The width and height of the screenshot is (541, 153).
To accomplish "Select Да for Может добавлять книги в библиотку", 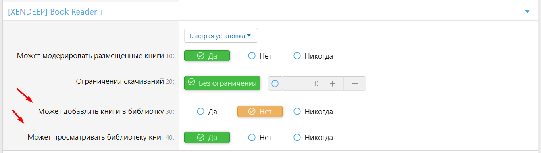I will [207, 111].
